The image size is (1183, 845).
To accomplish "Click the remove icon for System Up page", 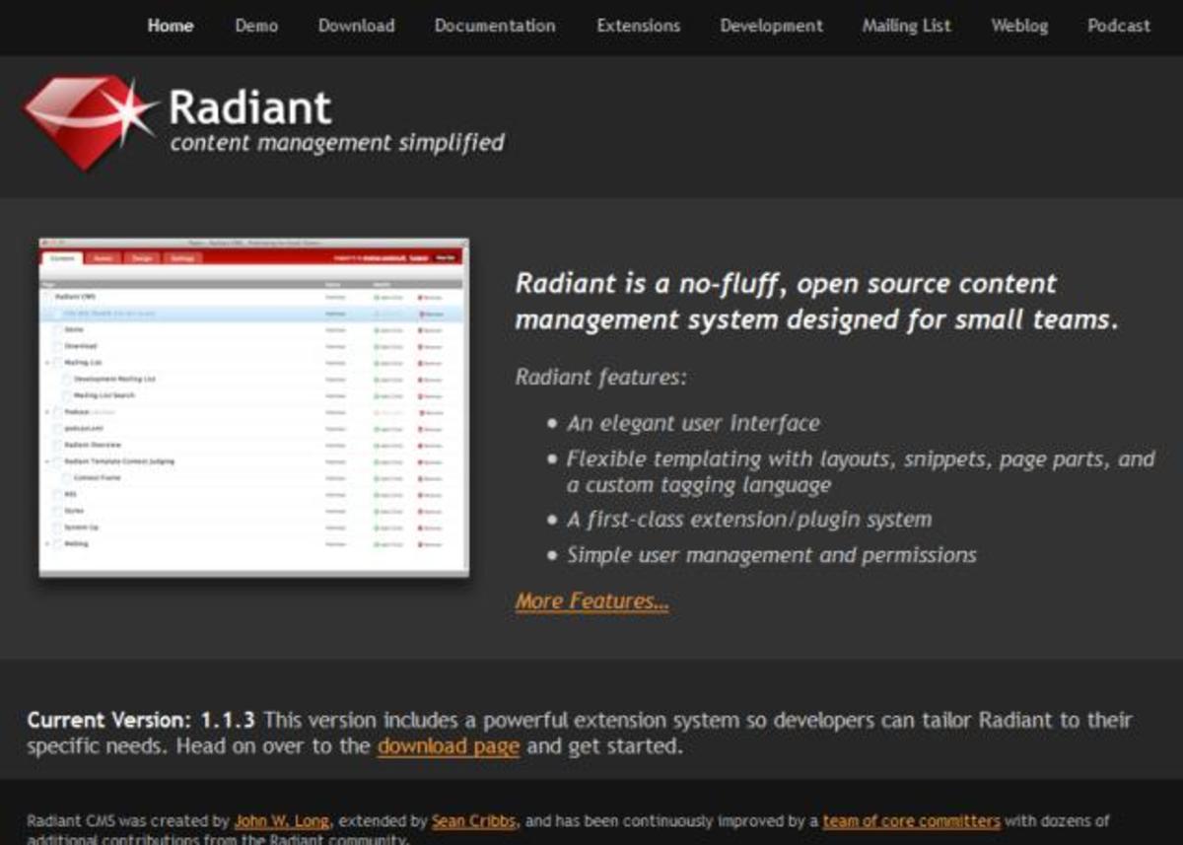I will coord(425,528).
